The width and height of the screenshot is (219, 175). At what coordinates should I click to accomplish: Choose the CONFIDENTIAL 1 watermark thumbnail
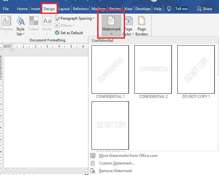pos(110,69)
